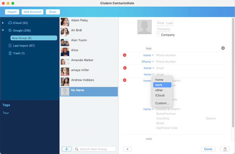Click the Scan button
The image size is (235, 154).
click(x=53, y=12)
